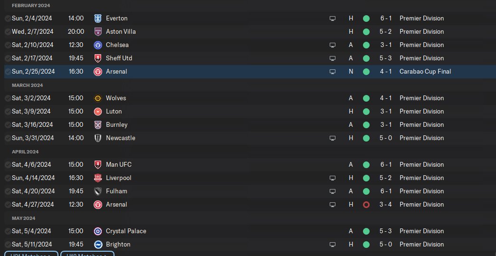
Task: Click the 5 - 0 score against Newcastle
Action: click(x=385, y=138)
